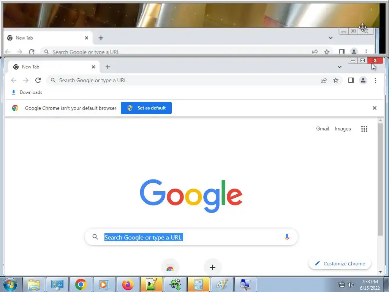
Task: Close New Tab in back window
Action: click(86, 38)
